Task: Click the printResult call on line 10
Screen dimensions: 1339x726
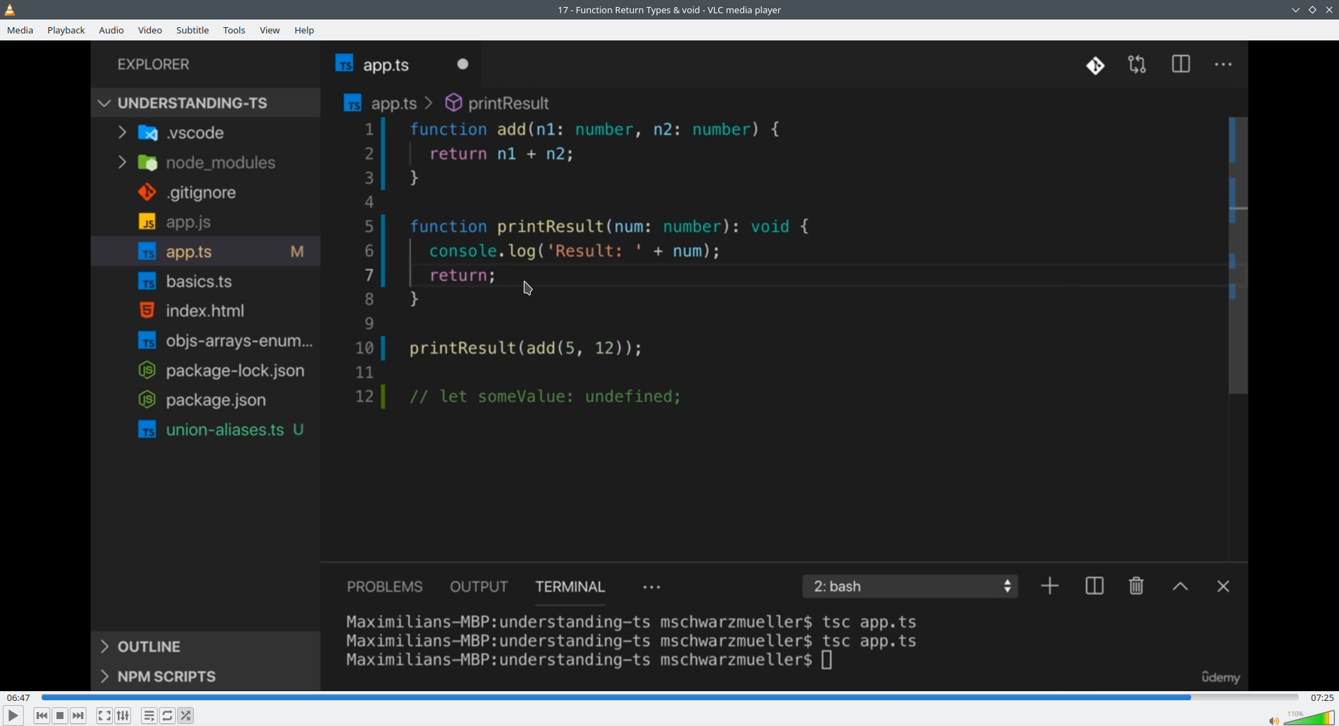Action: pos(525,348)
